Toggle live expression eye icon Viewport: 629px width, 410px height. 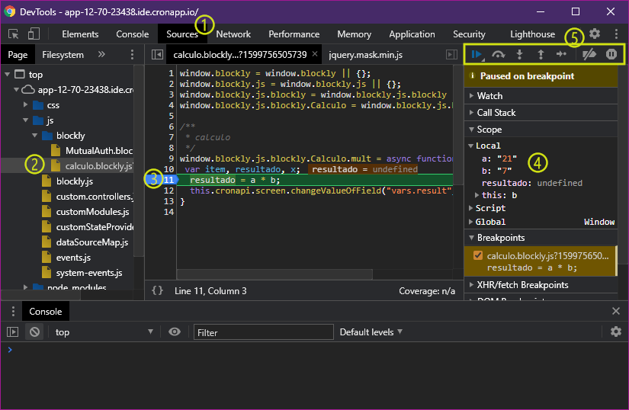tap(174, 332)
